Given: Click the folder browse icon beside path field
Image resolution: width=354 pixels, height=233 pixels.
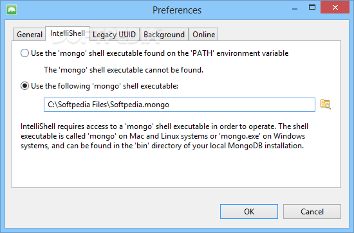Looking at the screenshot, I should pos(325,105).
